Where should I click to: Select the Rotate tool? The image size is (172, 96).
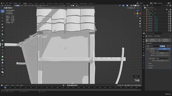pos(2,21)
